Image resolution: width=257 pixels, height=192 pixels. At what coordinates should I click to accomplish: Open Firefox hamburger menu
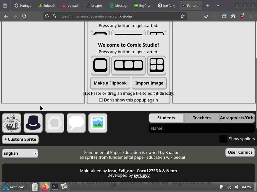(x=251, y=16)
